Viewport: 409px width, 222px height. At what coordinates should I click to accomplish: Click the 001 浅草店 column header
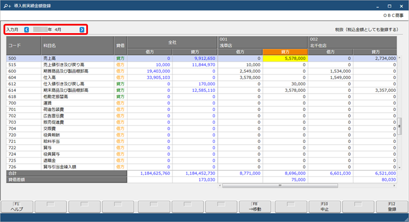(263, 42)
